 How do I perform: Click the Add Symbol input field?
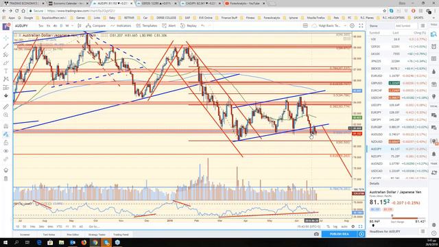[x=405, y=26]
